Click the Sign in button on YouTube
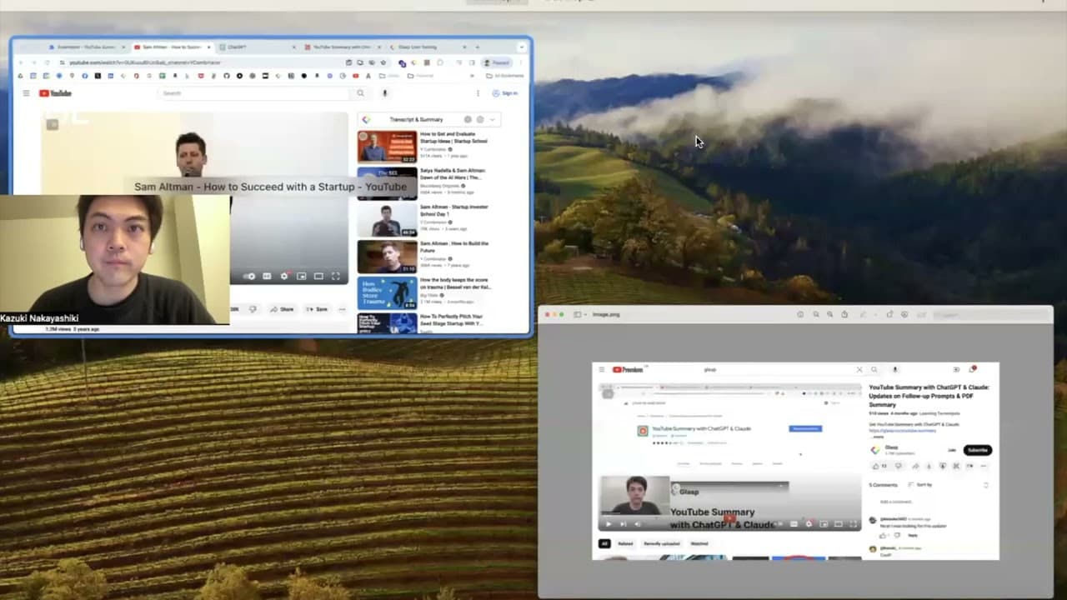1067x600 pixels. coord(505,93)
